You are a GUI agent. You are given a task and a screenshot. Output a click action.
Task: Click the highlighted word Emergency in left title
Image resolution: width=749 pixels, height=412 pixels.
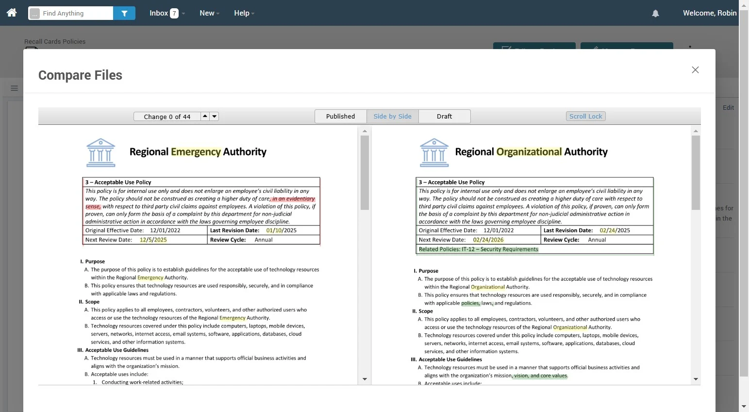pyautogui.click(x=196, y=152)
